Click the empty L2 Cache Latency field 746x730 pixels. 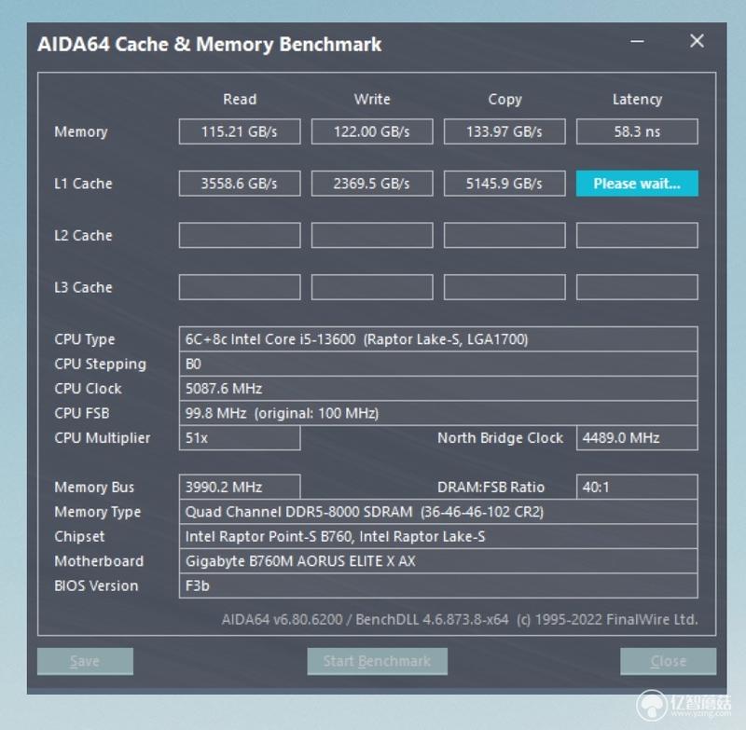click(637, 235)
